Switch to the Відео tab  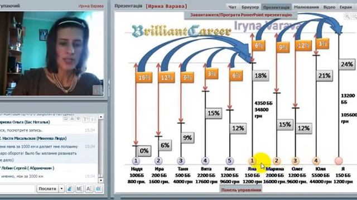pyautogui.click(x=329, y=7)
